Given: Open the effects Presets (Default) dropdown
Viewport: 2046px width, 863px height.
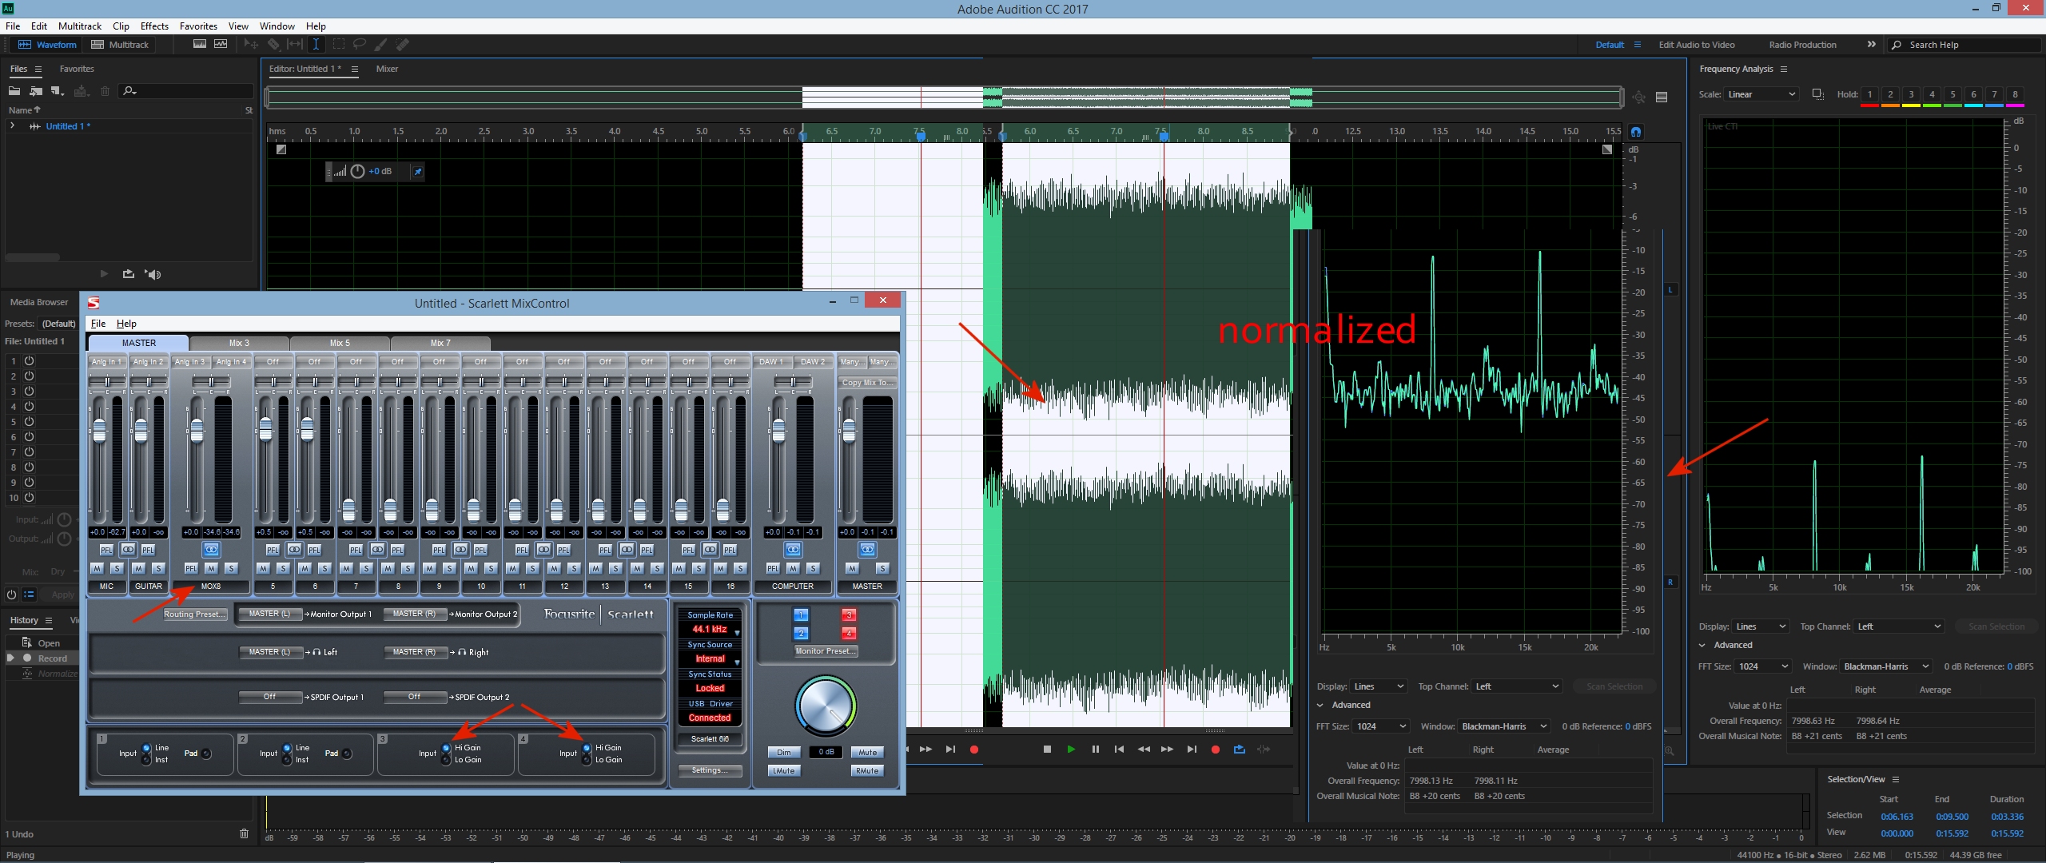Looking at the screenshot, I should pyautogui.click(x=58, y=324).
